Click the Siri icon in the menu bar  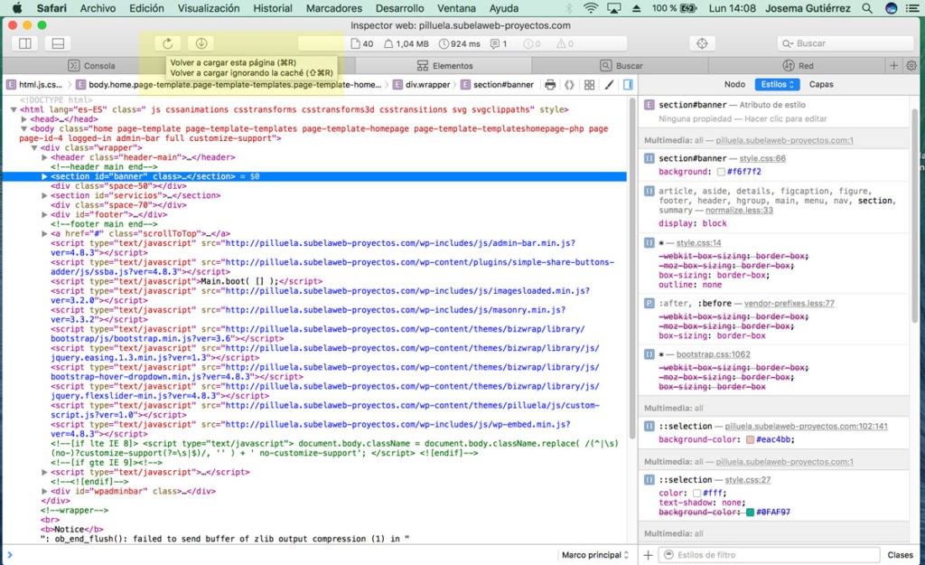(892, 8)
